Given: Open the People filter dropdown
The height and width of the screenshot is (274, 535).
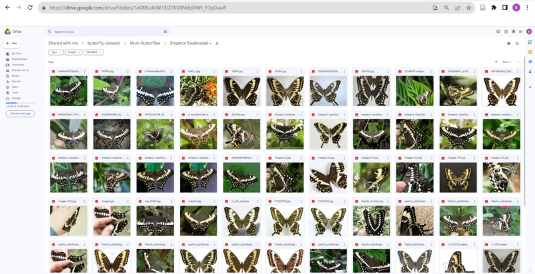Looking at the screenshot, I should (x=74, y=52).
